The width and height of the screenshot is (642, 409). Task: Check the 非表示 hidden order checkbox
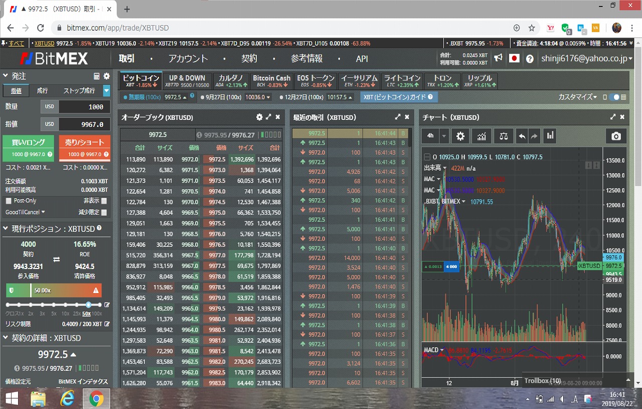[104, 201]
